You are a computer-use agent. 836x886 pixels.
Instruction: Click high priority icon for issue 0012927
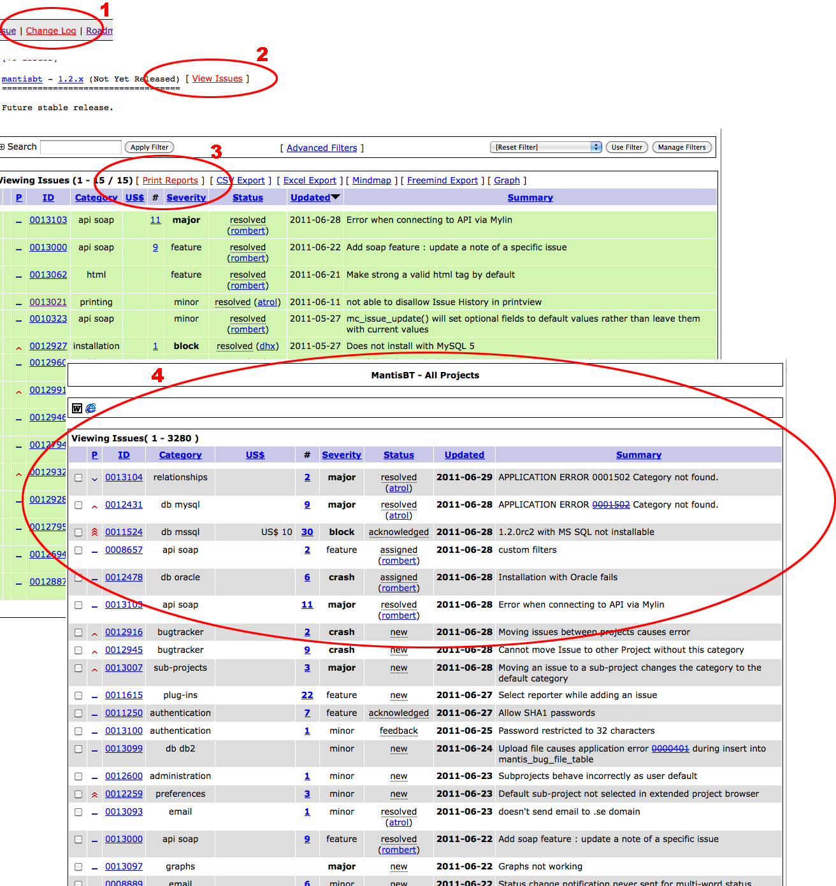18,348
